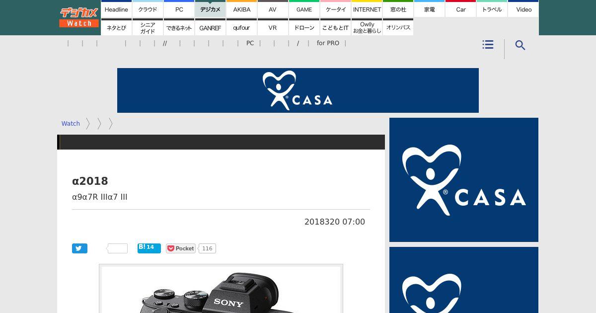
Task: Click the Hatena B! bookmark button
Action: pyautogui.click(x=149, y=248)
